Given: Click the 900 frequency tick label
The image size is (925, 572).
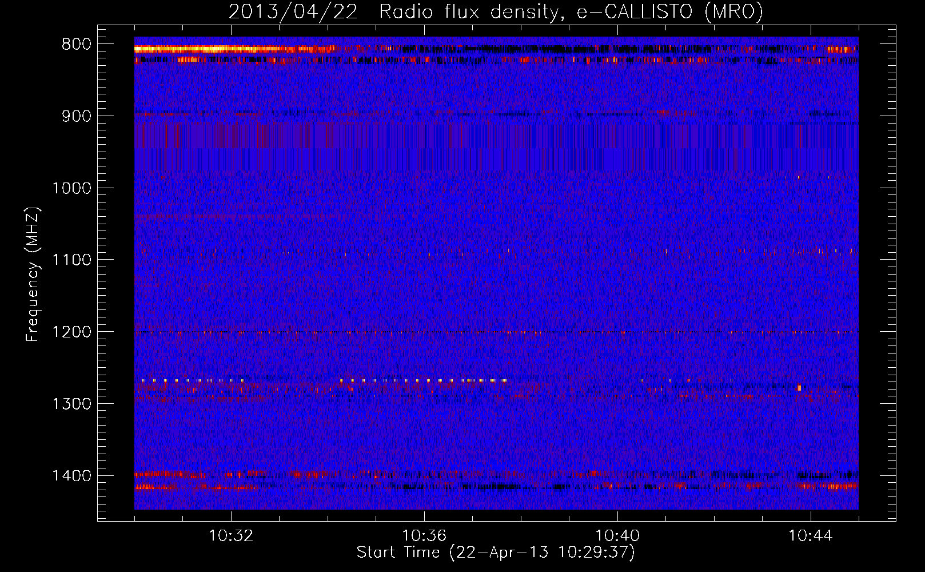Looking at the screenshot, I should 77,117.
